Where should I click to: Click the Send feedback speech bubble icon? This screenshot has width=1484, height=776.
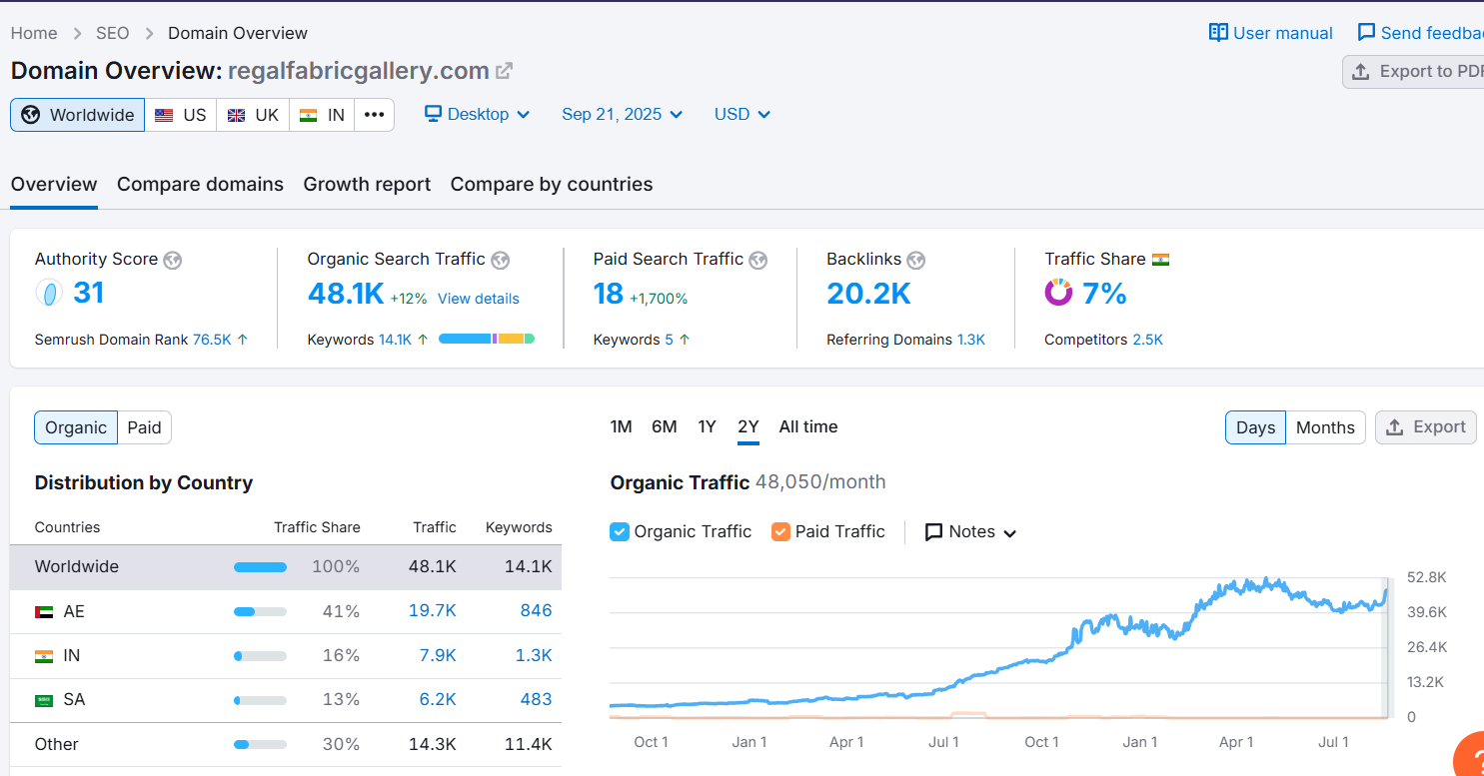pos(1366,33)
